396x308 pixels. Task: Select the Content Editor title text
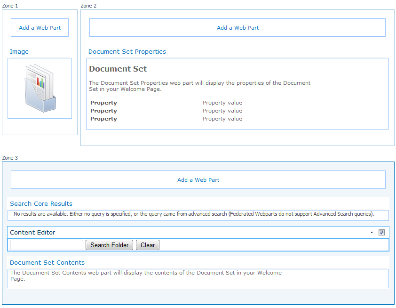(32, 232)
